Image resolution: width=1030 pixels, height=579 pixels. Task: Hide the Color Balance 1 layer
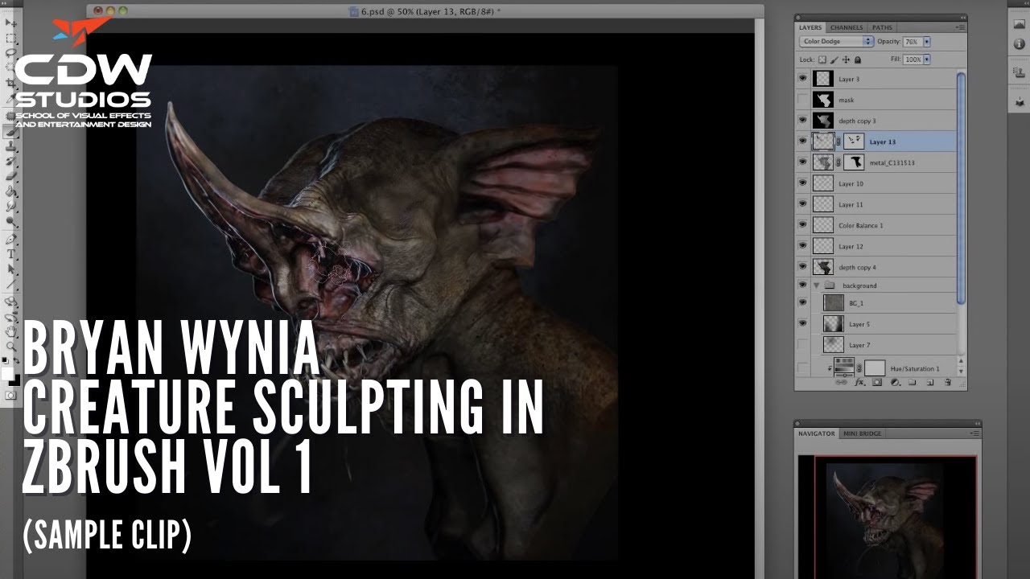(802, 225)
